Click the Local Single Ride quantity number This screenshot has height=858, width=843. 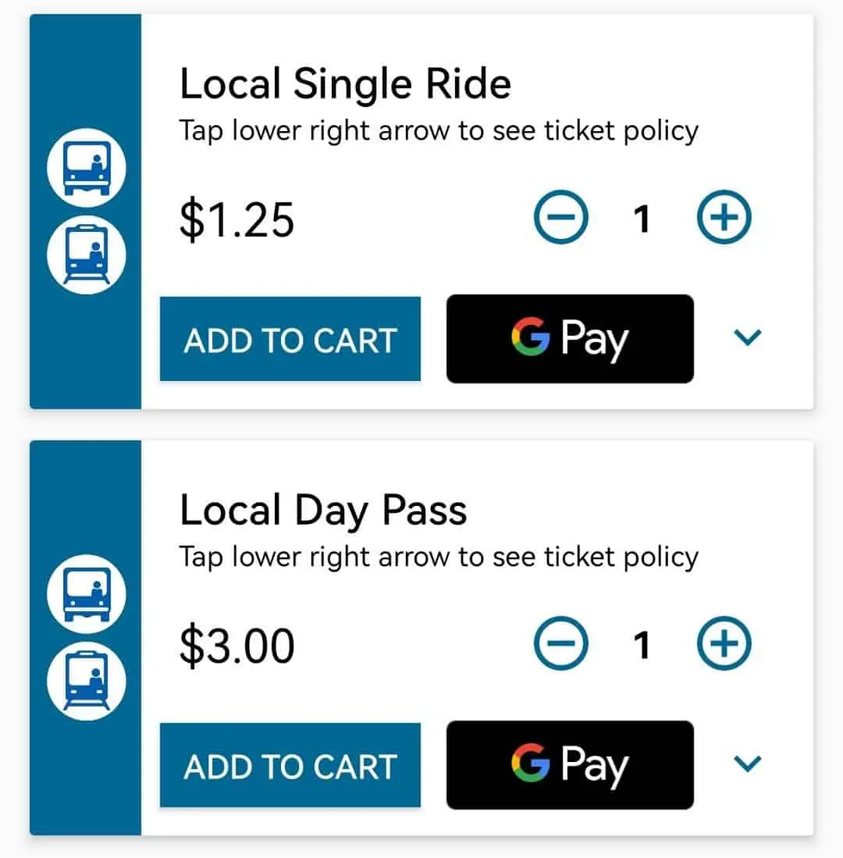pos(642,219)
